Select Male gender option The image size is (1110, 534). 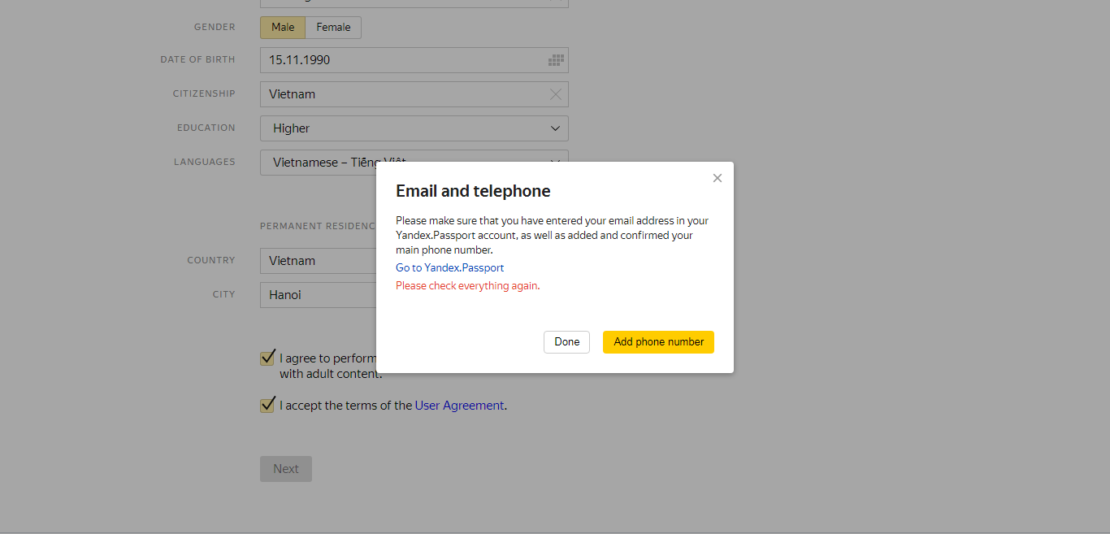click(283, 28)
